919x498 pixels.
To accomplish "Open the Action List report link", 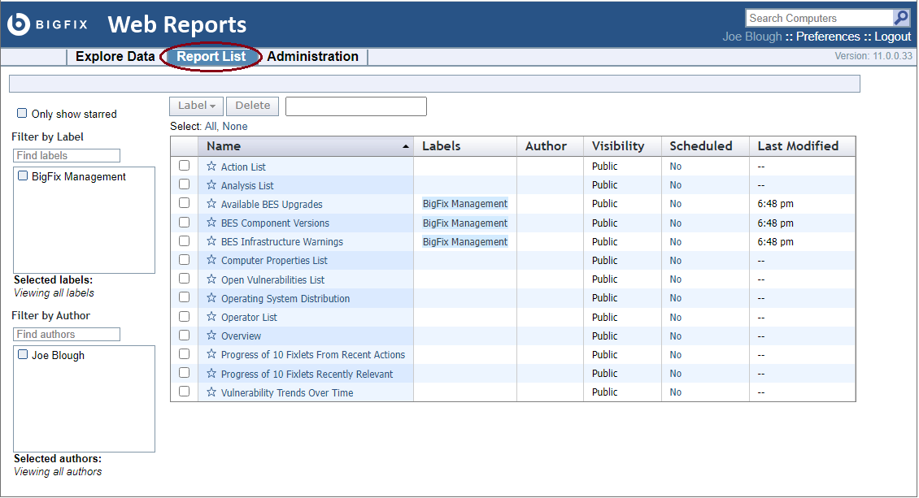I will 243,167.
